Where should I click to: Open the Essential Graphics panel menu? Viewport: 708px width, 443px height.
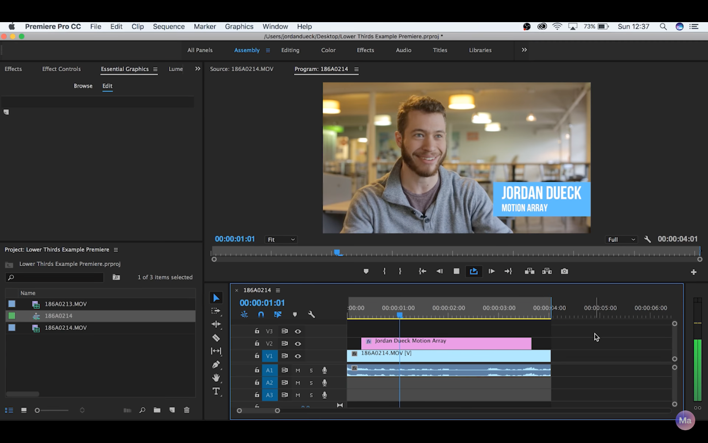[x=155, y=69]
